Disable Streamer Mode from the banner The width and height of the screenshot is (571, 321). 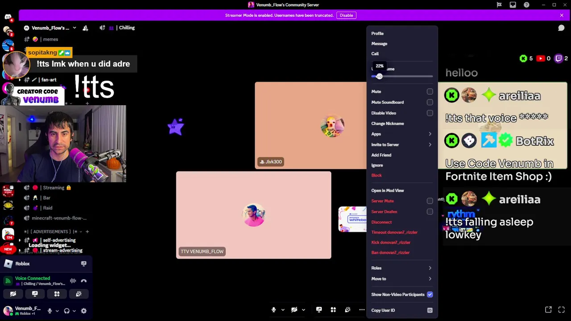[x=346, y=15]
